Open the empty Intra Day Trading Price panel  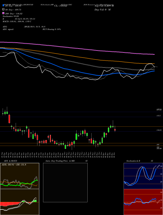click(65, 182)
